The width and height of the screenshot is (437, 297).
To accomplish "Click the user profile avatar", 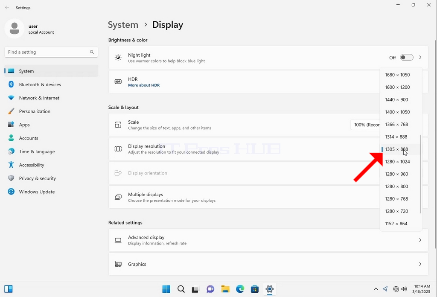I will click(x=15, y=29).
